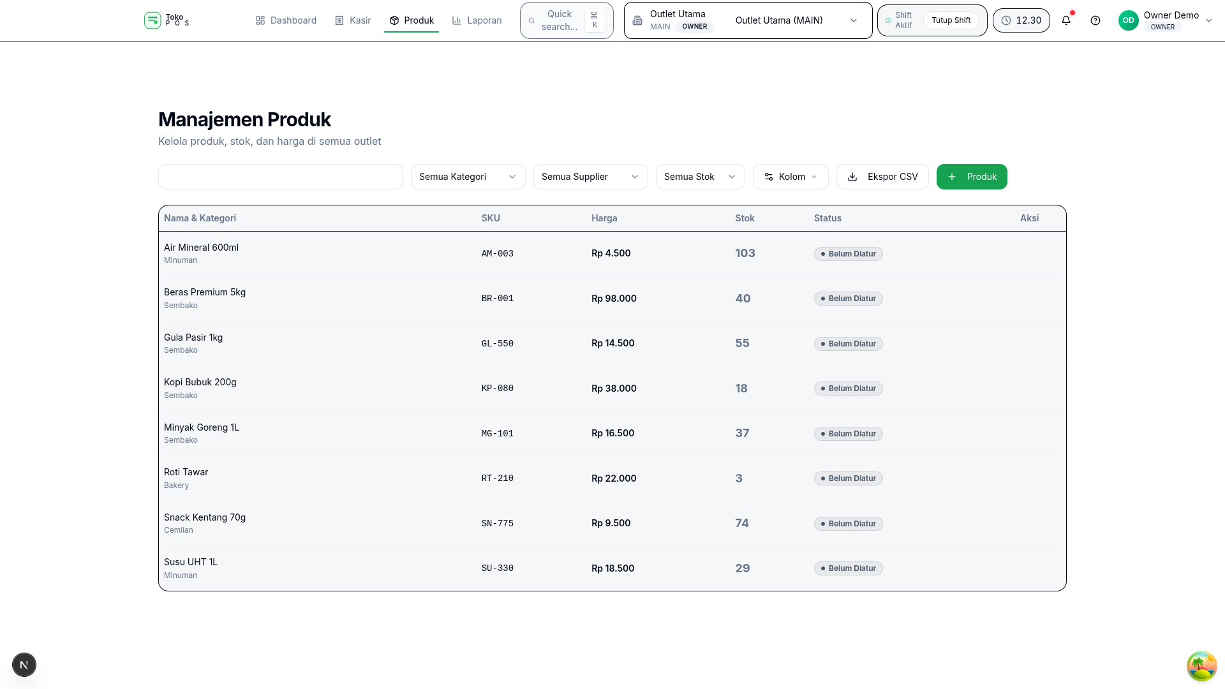Click the OD user avatar
This screenshot has height=689, width=1225.
1128,20
